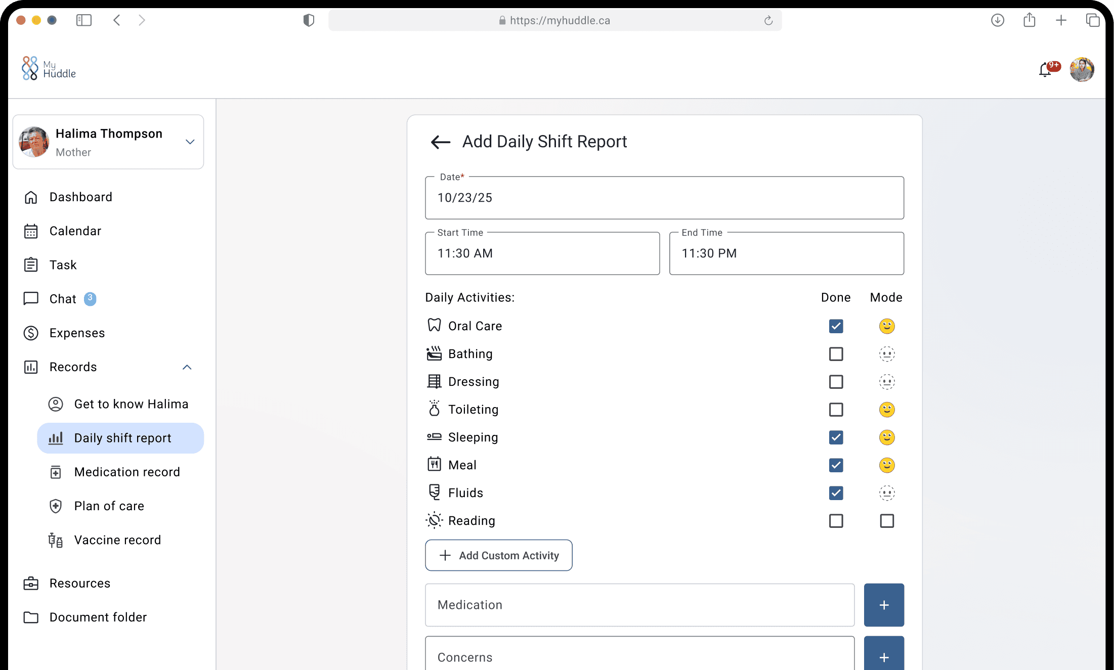This screenshot has height=670, width=1114.
Task: Open the Halima Thompson profile dropdown
Action: point(190,142)
